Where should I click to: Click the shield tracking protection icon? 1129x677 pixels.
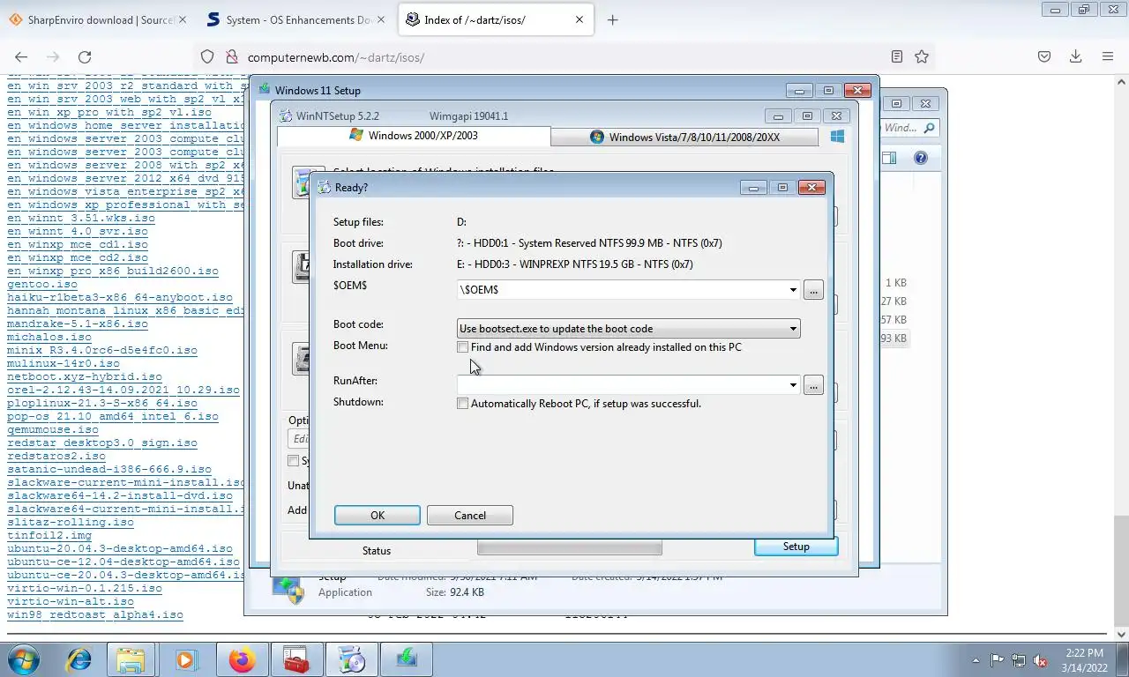coord(207,56)
